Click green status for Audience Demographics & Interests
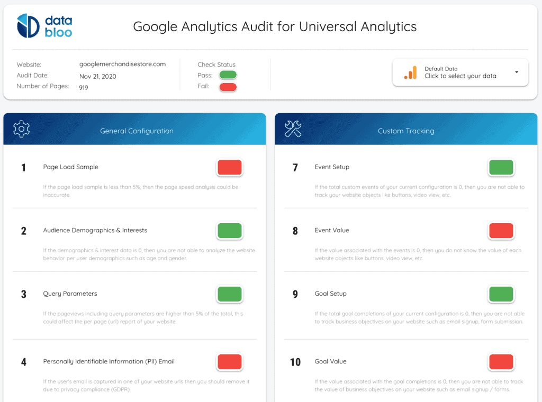542x402 pixels. tap(230, 231)
